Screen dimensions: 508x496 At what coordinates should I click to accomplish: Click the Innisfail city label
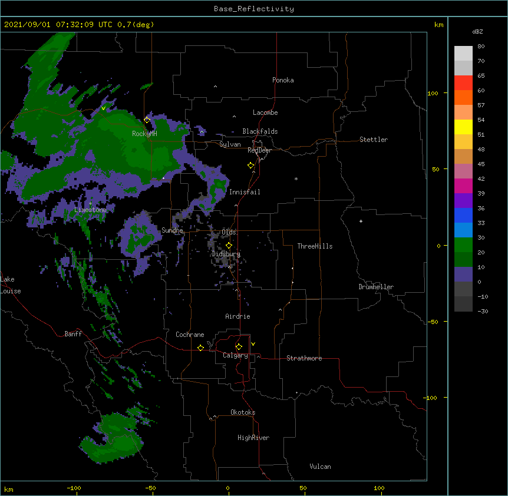245,192
